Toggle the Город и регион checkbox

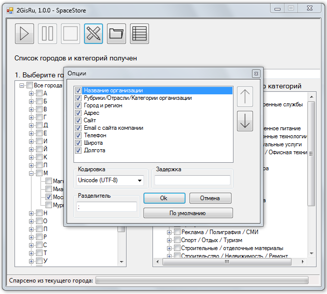coord(78,105)
